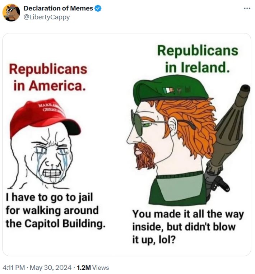255x274 pixels.
Task: Click the @LibertyCappy handle
Action: (x=47, y=17)
